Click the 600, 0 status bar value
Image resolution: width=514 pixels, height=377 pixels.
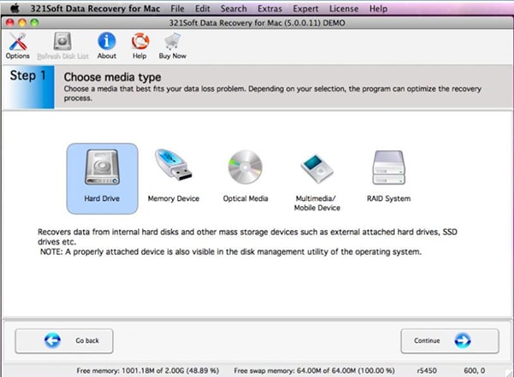coord(475,370)
